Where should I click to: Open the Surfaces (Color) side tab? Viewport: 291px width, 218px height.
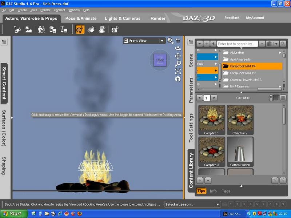[x=4, y=128]
